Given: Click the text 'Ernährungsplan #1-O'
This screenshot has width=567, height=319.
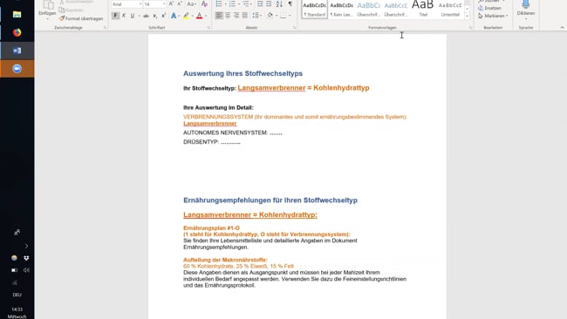Looking at the screenshot, I should [211, 228].
